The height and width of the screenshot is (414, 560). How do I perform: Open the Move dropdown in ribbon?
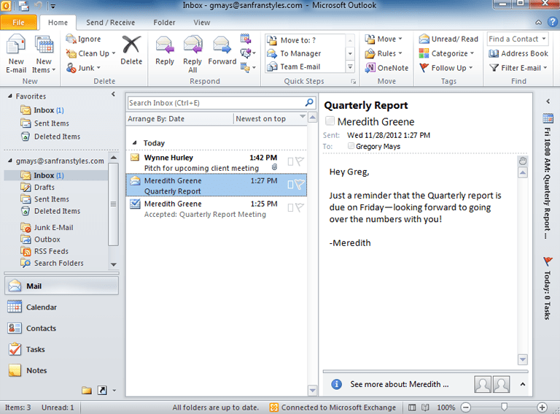click(x=384, y=39)
